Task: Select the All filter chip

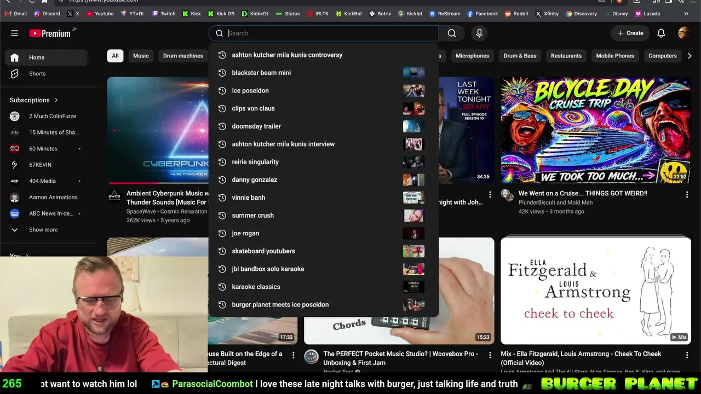Action: (115, 56)
